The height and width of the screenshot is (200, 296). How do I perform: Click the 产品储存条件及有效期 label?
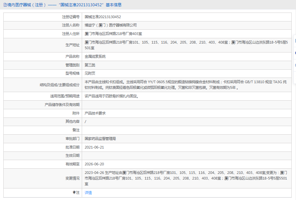pyautogui.click(x=62, y=105)
